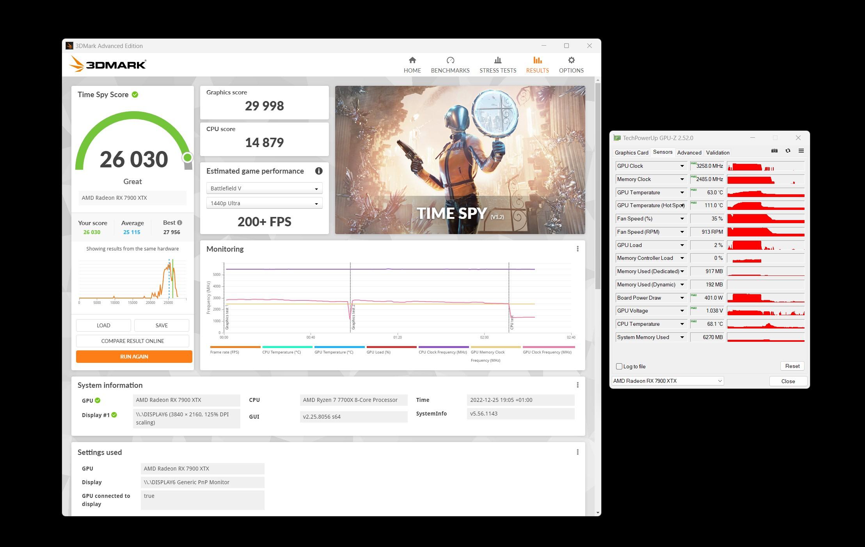
Task: Click the Graphics score value 29 998
Action: click(264, 106)
